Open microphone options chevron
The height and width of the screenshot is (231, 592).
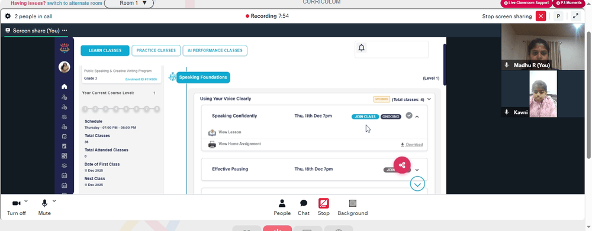[54, 201]
